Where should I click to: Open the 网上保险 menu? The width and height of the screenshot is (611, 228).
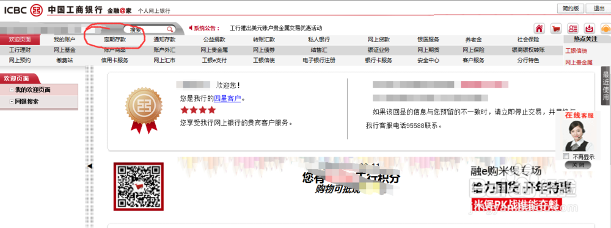(x=474, y=50)
